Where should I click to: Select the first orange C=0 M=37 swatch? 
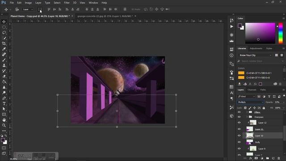(241, 73)
